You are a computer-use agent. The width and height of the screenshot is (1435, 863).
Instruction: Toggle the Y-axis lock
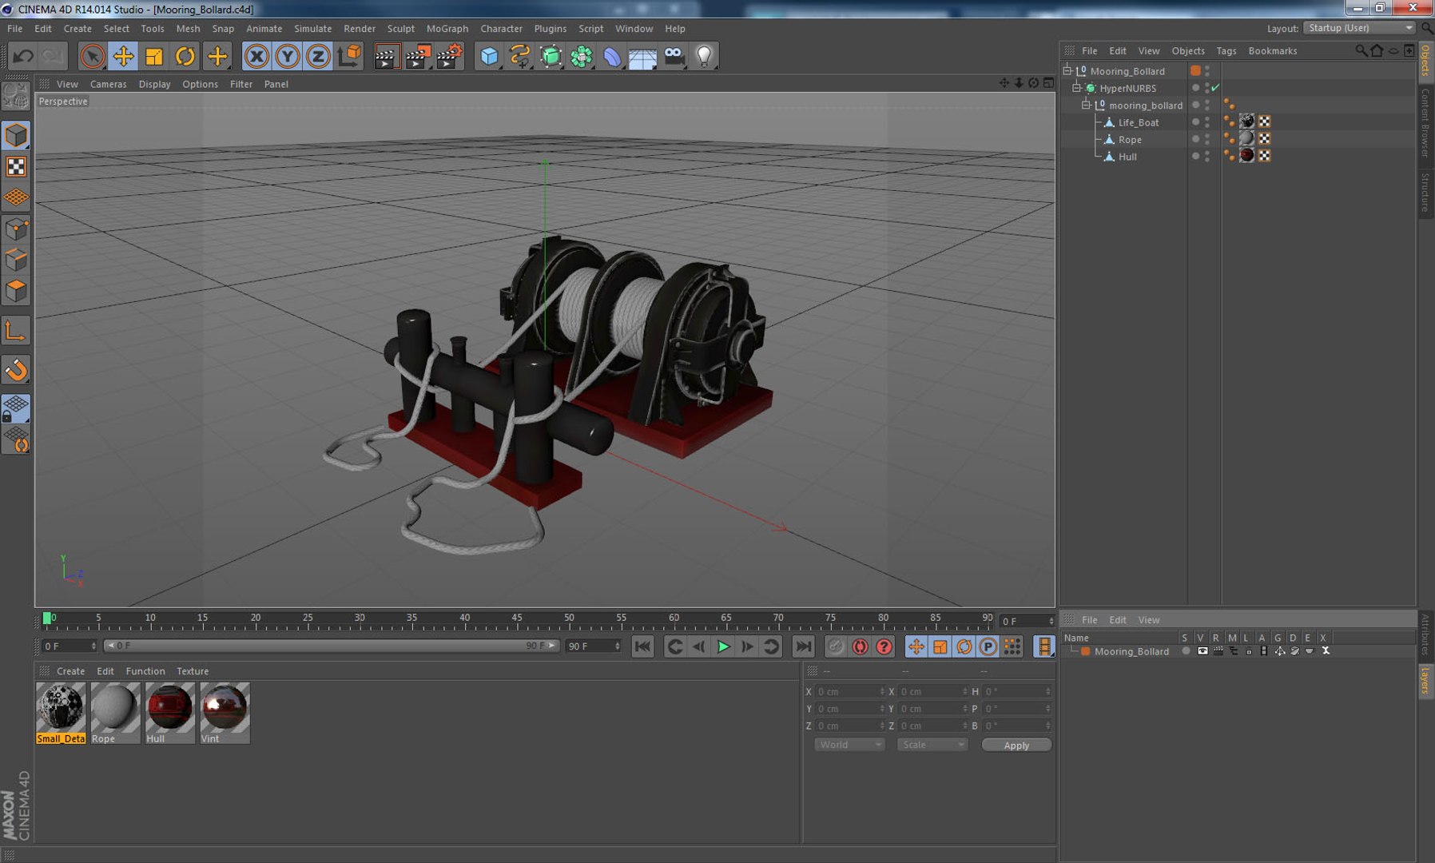click(x=287, y=57)
